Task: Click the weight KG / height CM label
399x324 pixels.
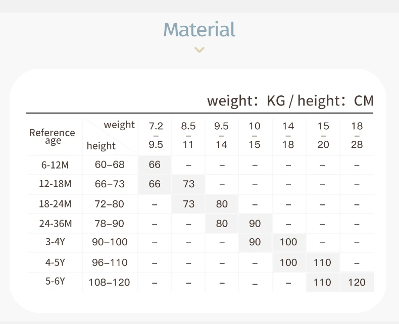Action: 290,100
